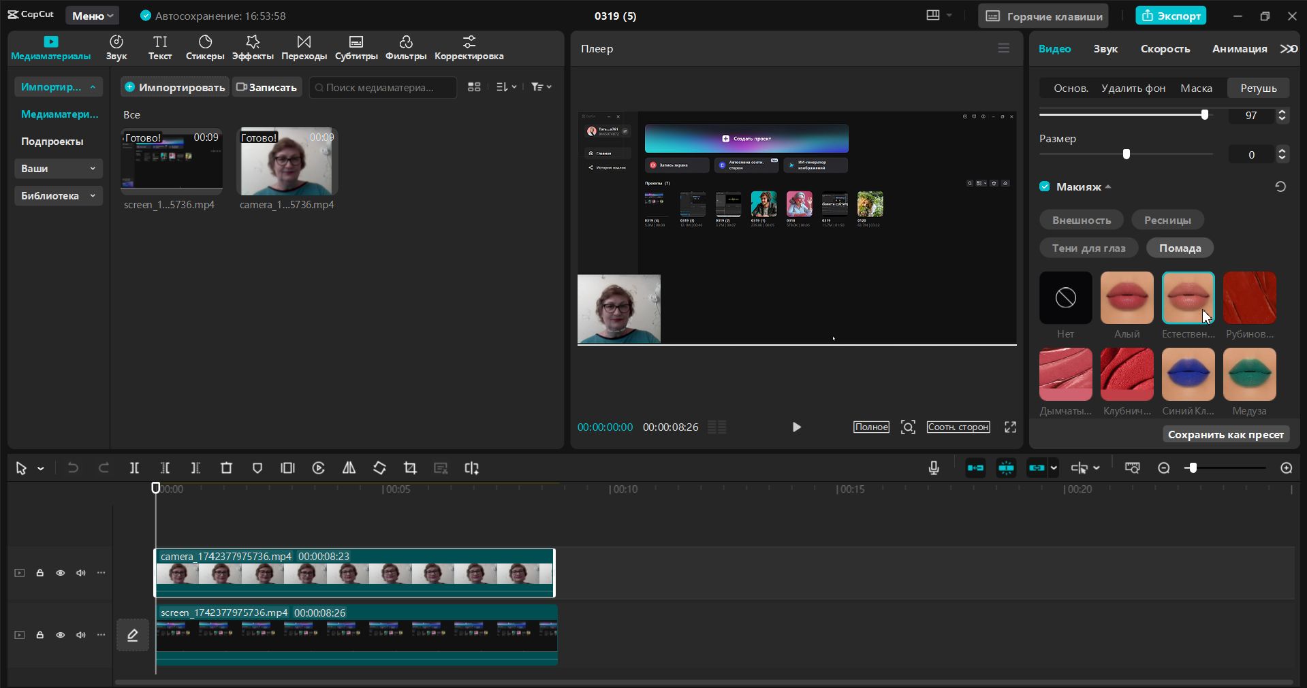The width and height of the screenshot is (1307, 688).
Task: Click the mirror flip icon
Action: tap(349, 468)
